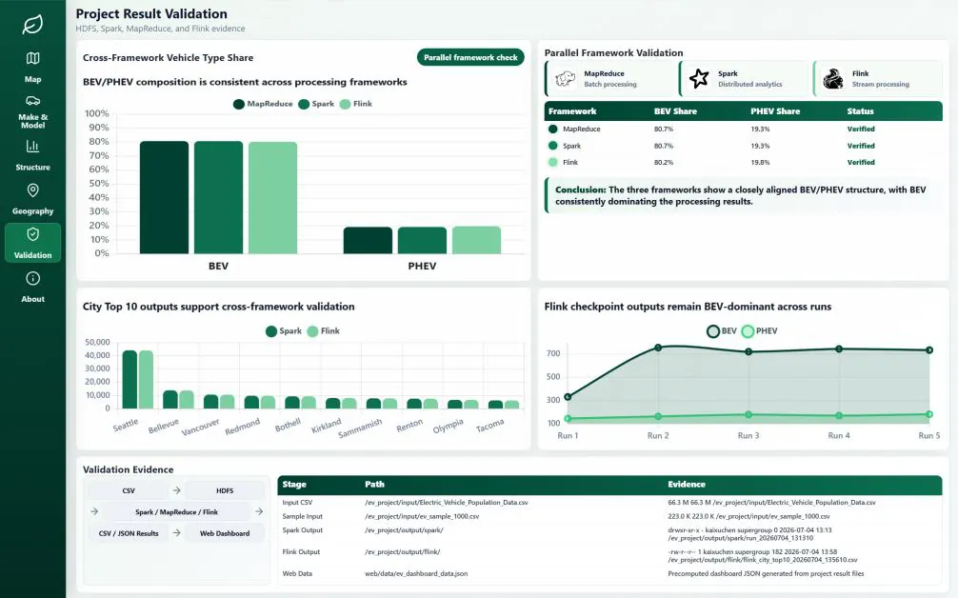Click the Bellevue axis label
This screenshot has height=598, width=958.
pos(163,426)
